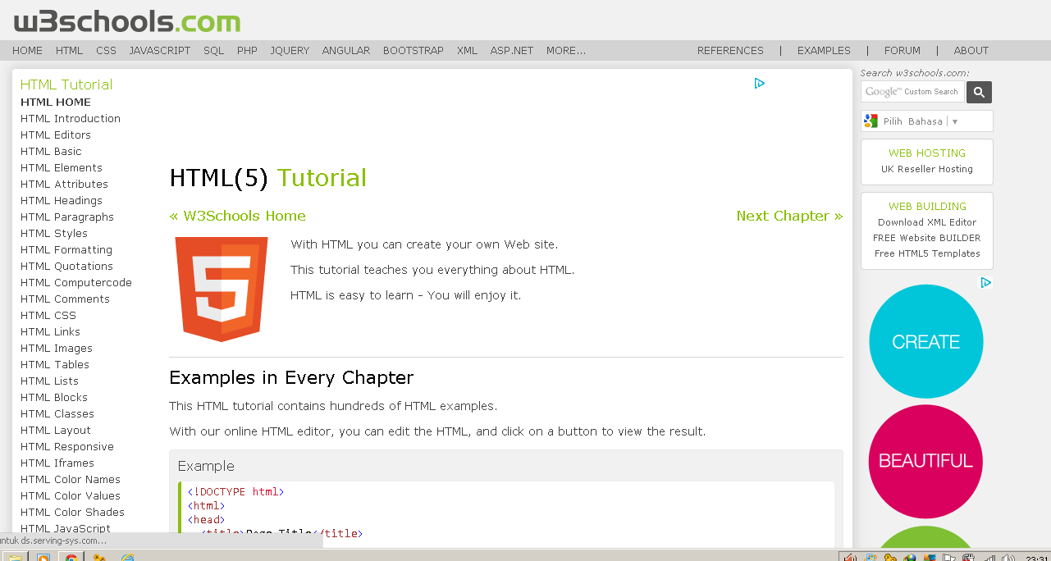Open the HTML Tables chapter

(x=55, y=365)
